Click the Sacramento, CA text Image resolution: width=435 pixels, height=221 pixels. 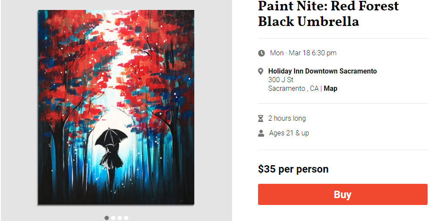pyautogui.click(x=293, y=88)
